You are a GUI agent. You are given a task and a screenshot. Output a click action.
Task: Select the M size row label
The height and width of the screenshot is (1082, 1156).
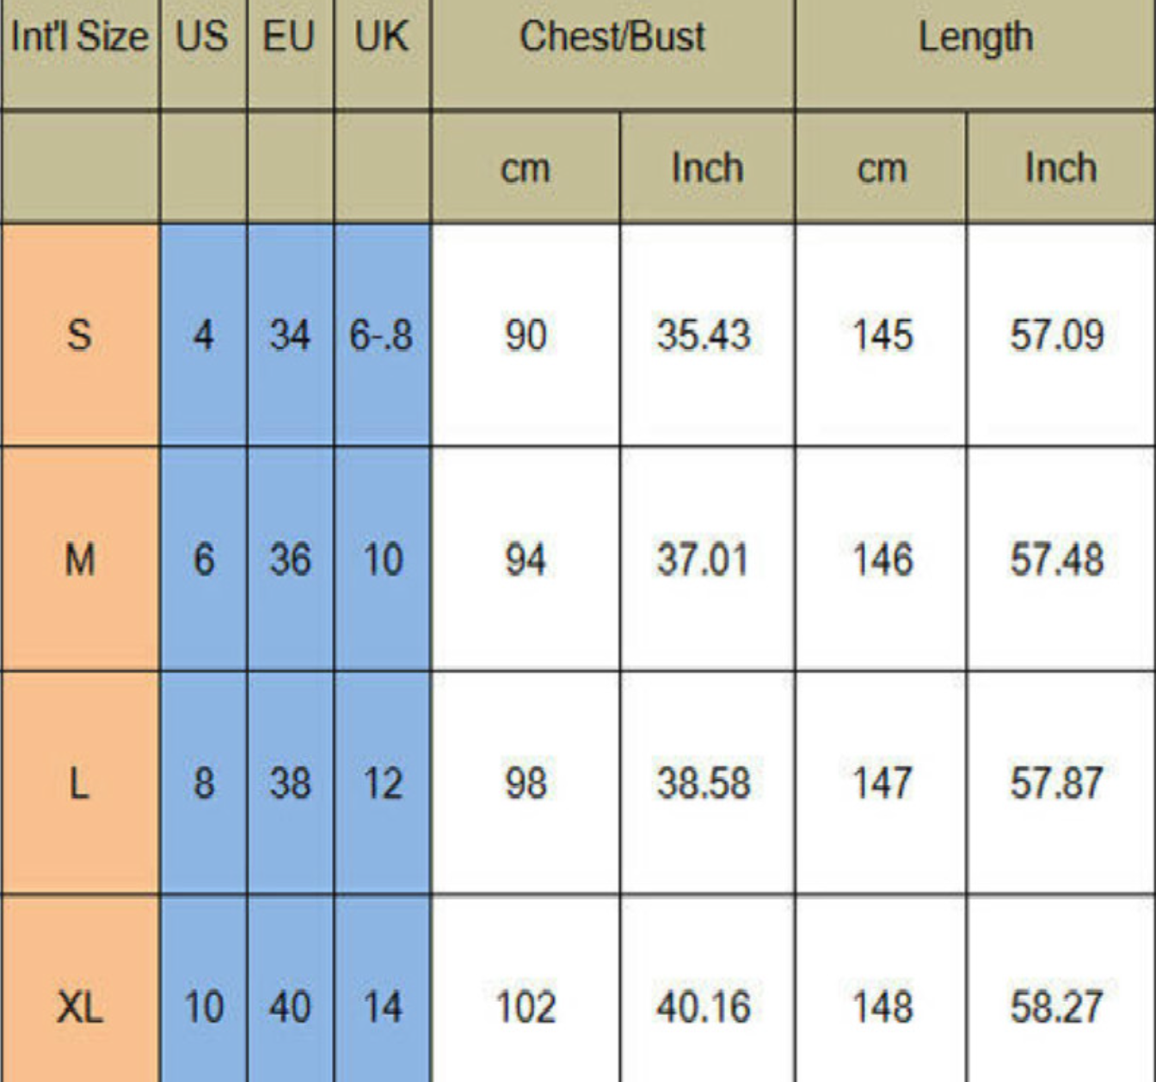point(79,560)
